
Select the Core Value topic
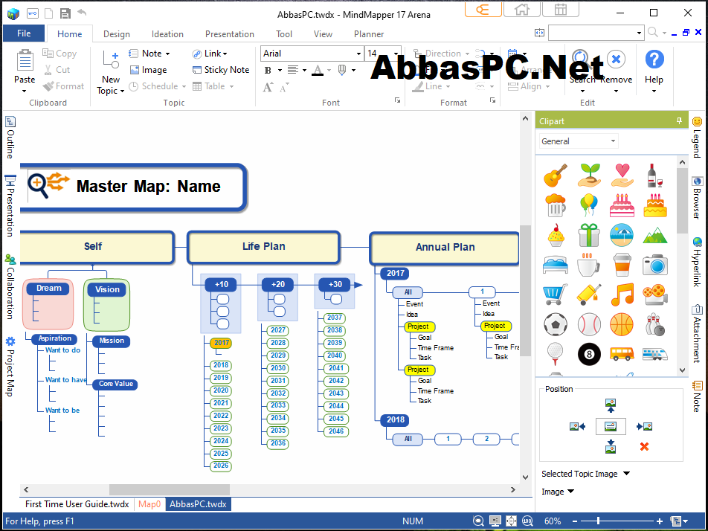click(x=115, y=384)
